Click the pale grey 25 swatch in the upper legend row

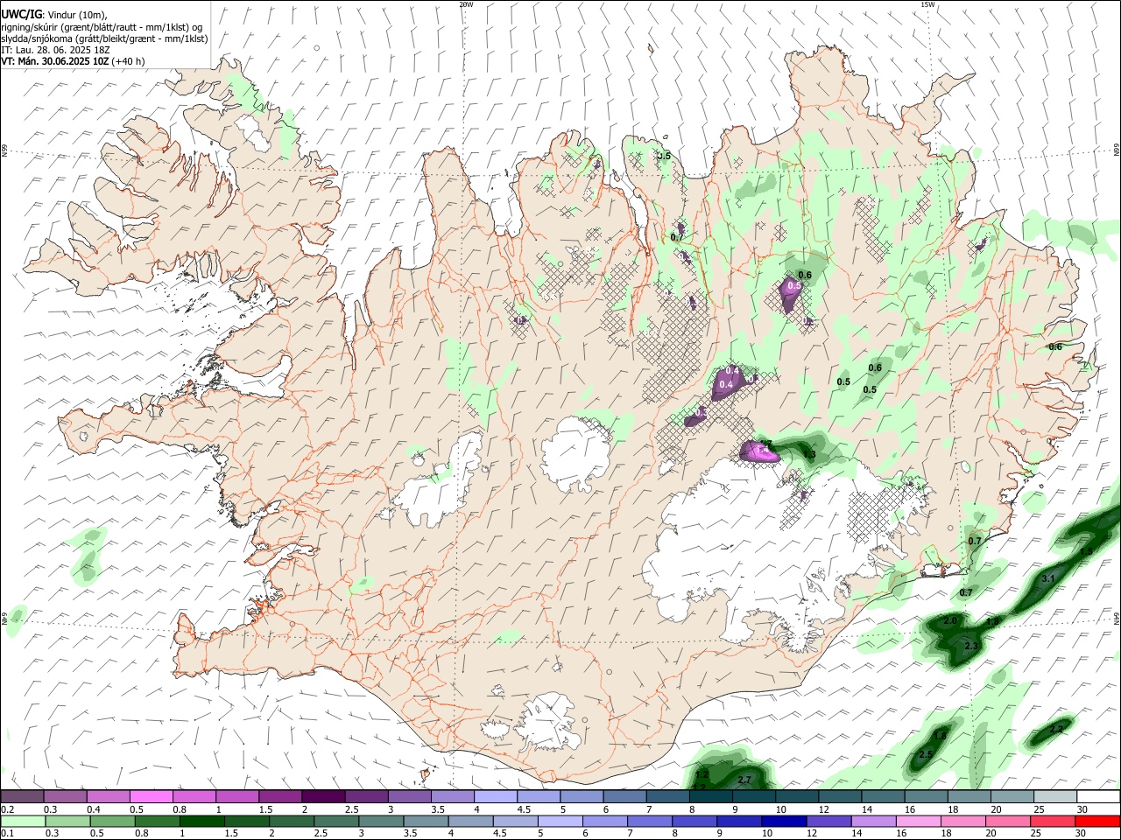tap(1055, 796)
